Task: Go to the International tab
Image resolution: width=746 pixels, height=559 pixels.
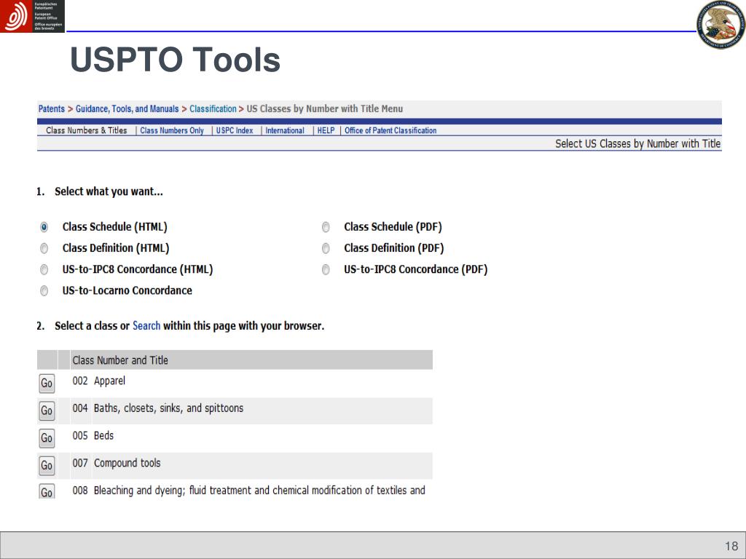Action: point(285,130)
